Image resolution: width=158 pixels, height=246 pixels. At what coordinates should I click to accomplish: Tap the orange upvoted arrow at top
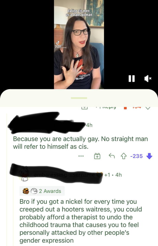(125, 108)
